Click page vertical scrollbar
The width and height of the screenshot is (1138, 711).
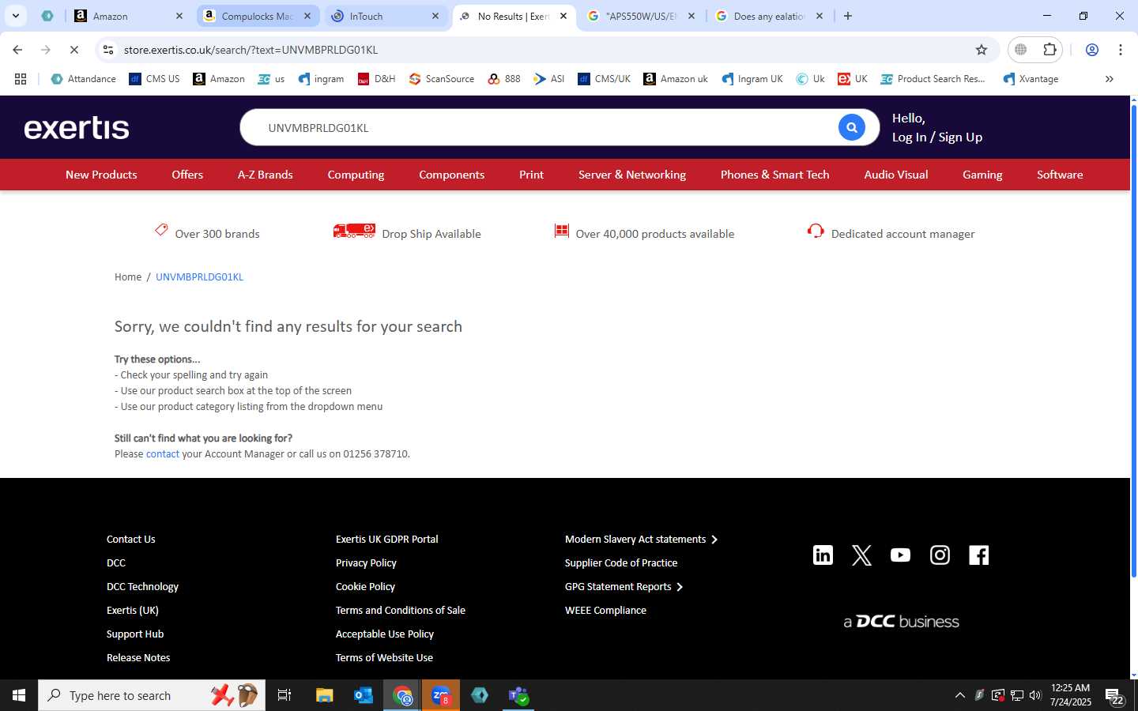1134,340
